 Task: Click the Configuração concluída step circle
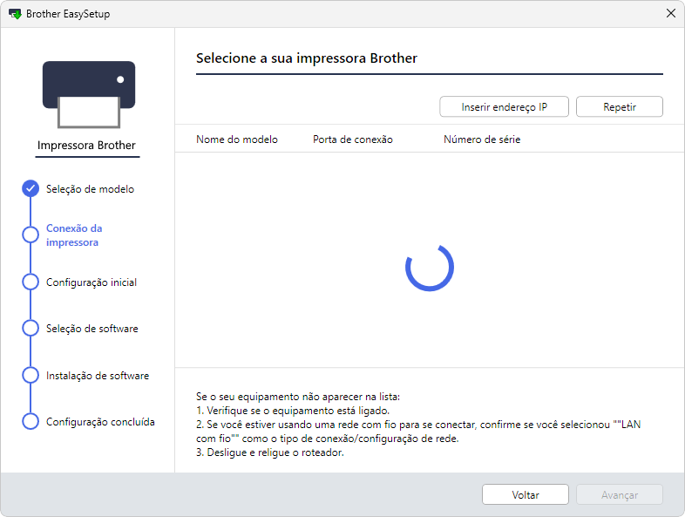(31, 421)
